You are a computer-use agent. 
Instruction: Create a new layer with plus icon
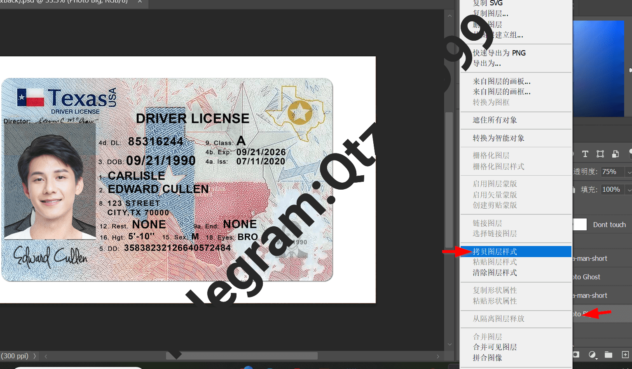pos(625,355)
